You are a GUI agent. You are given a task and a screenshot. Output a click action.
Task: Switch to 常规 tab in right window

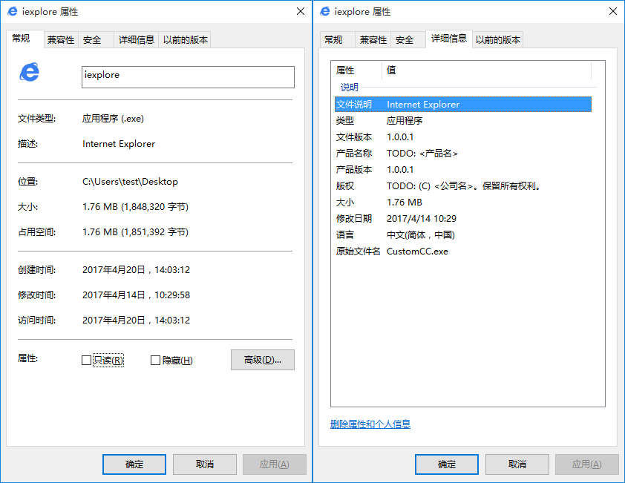tap(337, 40)
